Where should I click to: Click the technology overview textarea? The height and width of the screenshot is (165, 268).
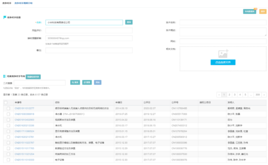pyautogui.click(x=223, y=32)
